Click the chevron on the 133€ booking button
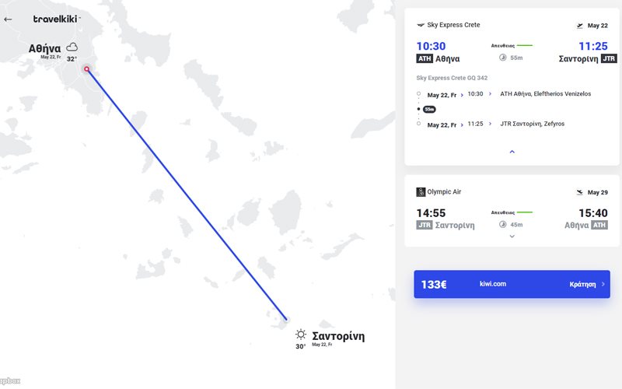The height and width of the screenshot is (389, 622). [603, 285]
